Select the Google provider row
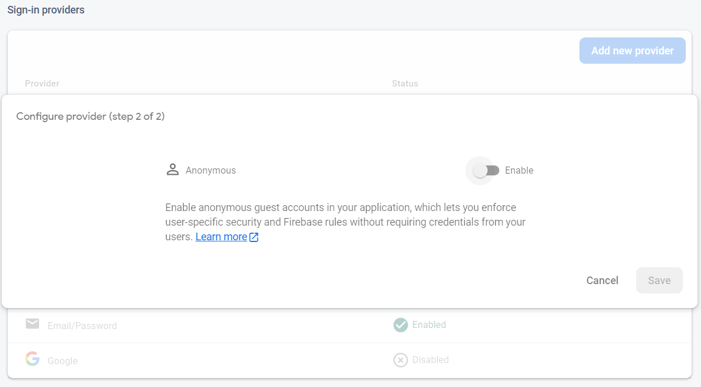 point(63,361)
